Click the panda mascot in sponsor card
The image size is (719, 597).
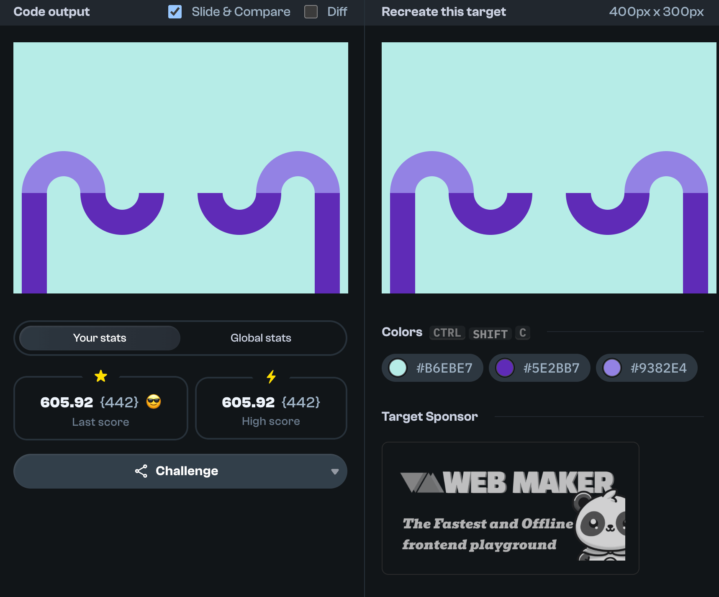pyautogui.click(x=601, y=527)
